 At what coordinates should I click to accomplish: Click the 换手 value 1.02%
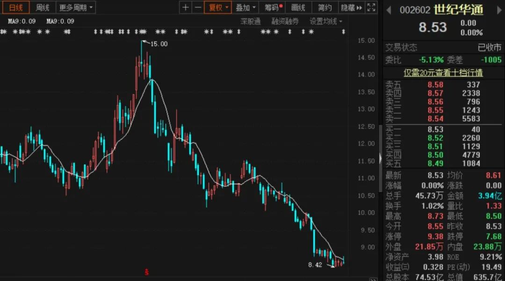(x=433, y=206)
